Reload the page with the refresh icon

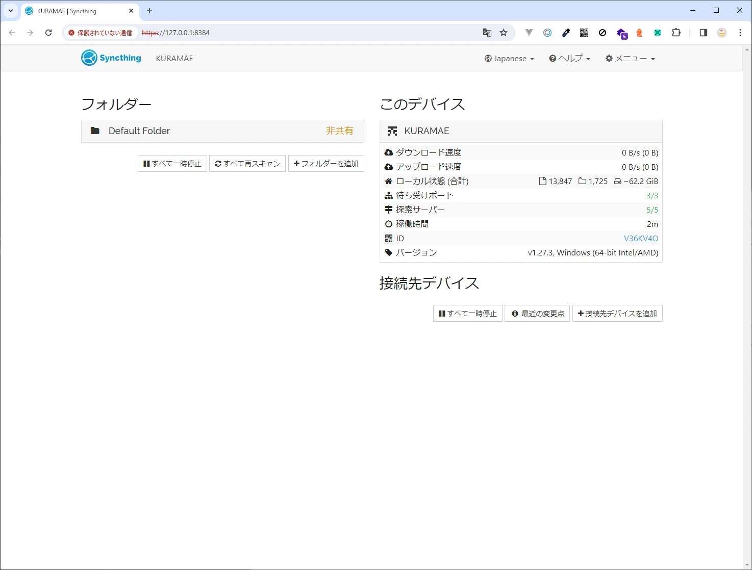point(48,33)
